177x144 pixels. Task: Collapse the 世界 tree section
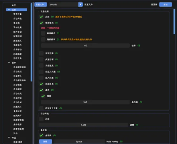9,63
